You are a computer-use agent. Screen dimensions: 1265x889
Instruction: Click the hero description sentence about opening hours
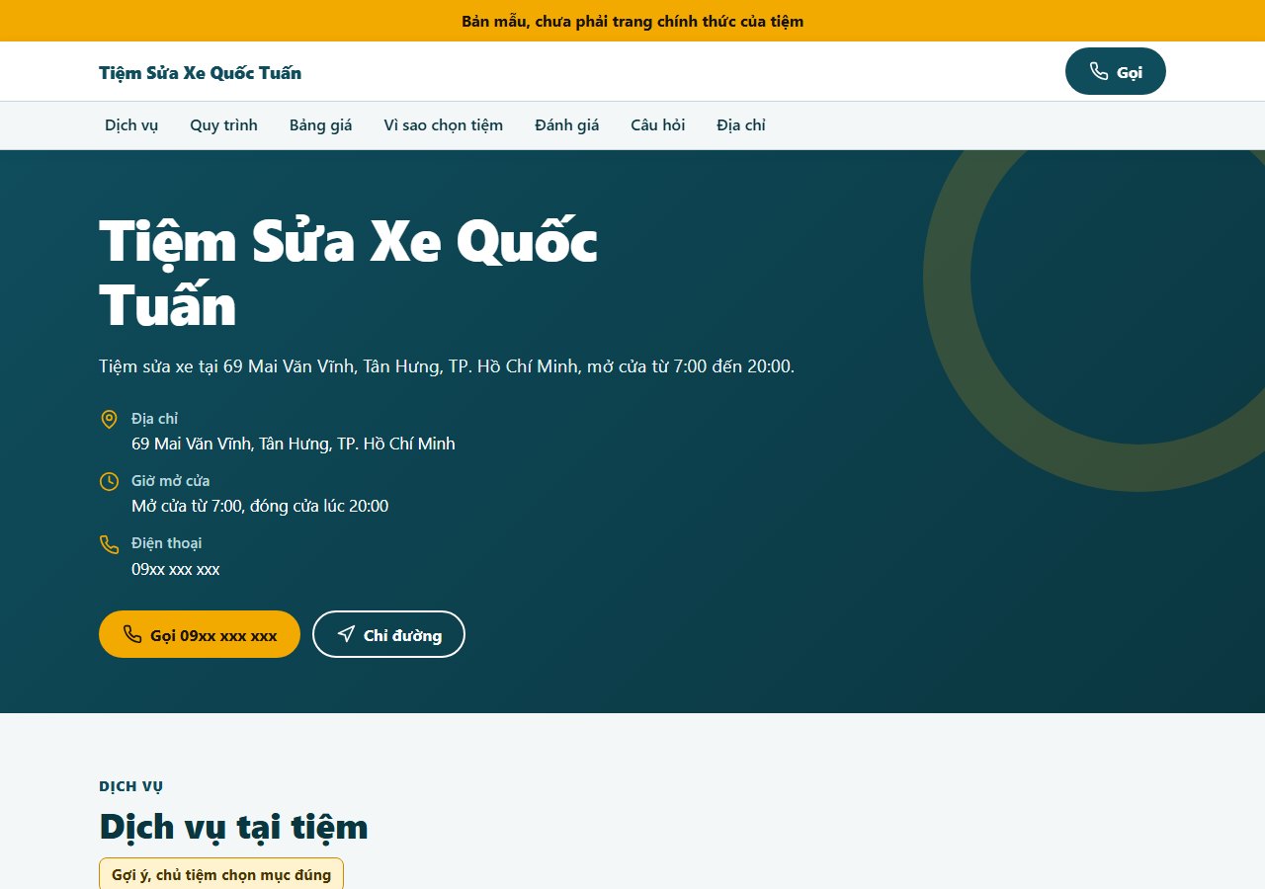(447, 366)
